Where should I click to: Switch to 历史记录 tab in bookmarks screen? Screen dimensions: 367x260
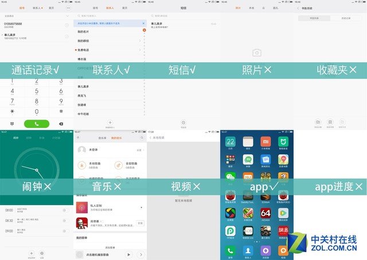coord(346,18)
